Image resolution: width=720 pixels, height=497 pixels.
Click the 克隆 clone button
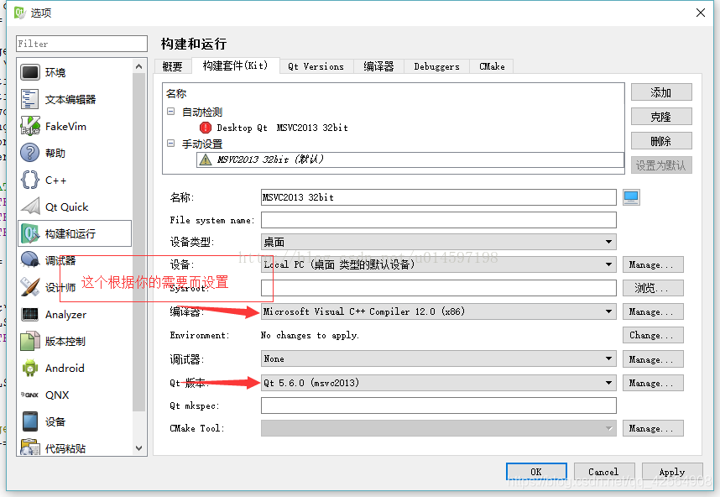coord(661,117)
